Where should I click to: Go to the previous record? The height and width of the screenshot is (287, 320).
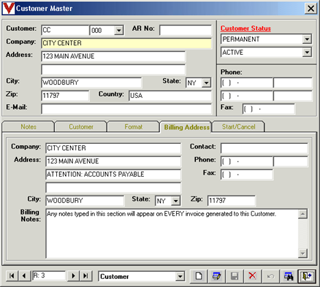(x=25, y=276)
